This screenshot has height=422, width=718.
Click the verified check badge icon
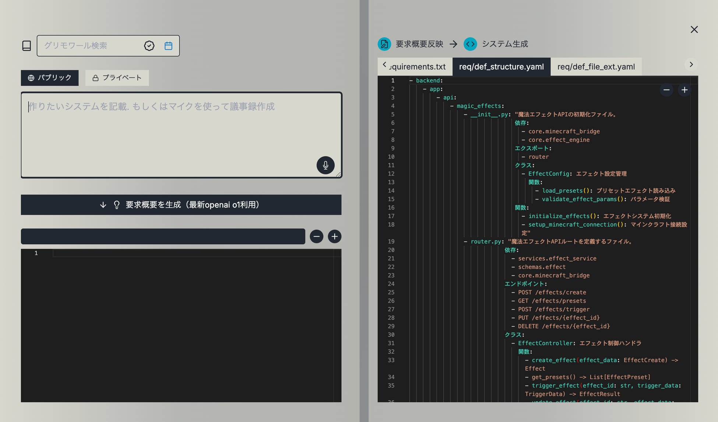coord(149,46)
